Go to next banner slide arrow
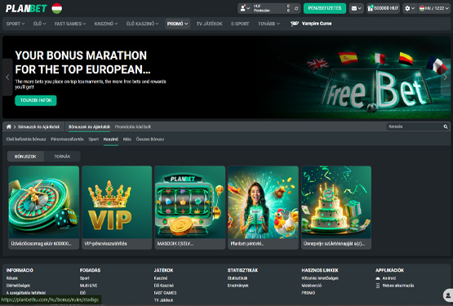Viewport: 453px width, 306px height. click(446, 78)
